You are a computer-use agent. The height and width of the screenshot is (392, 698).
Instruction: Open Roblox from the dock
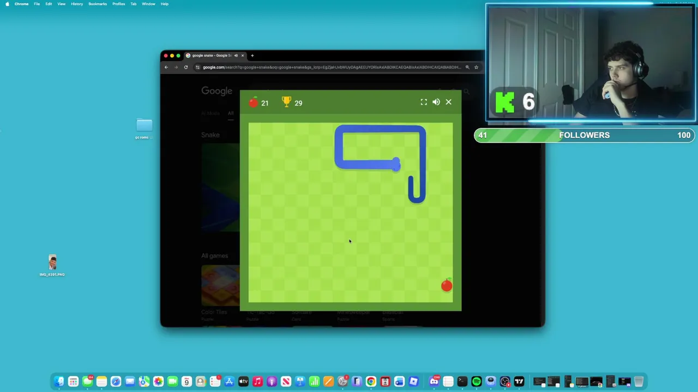tap(413, 381)
